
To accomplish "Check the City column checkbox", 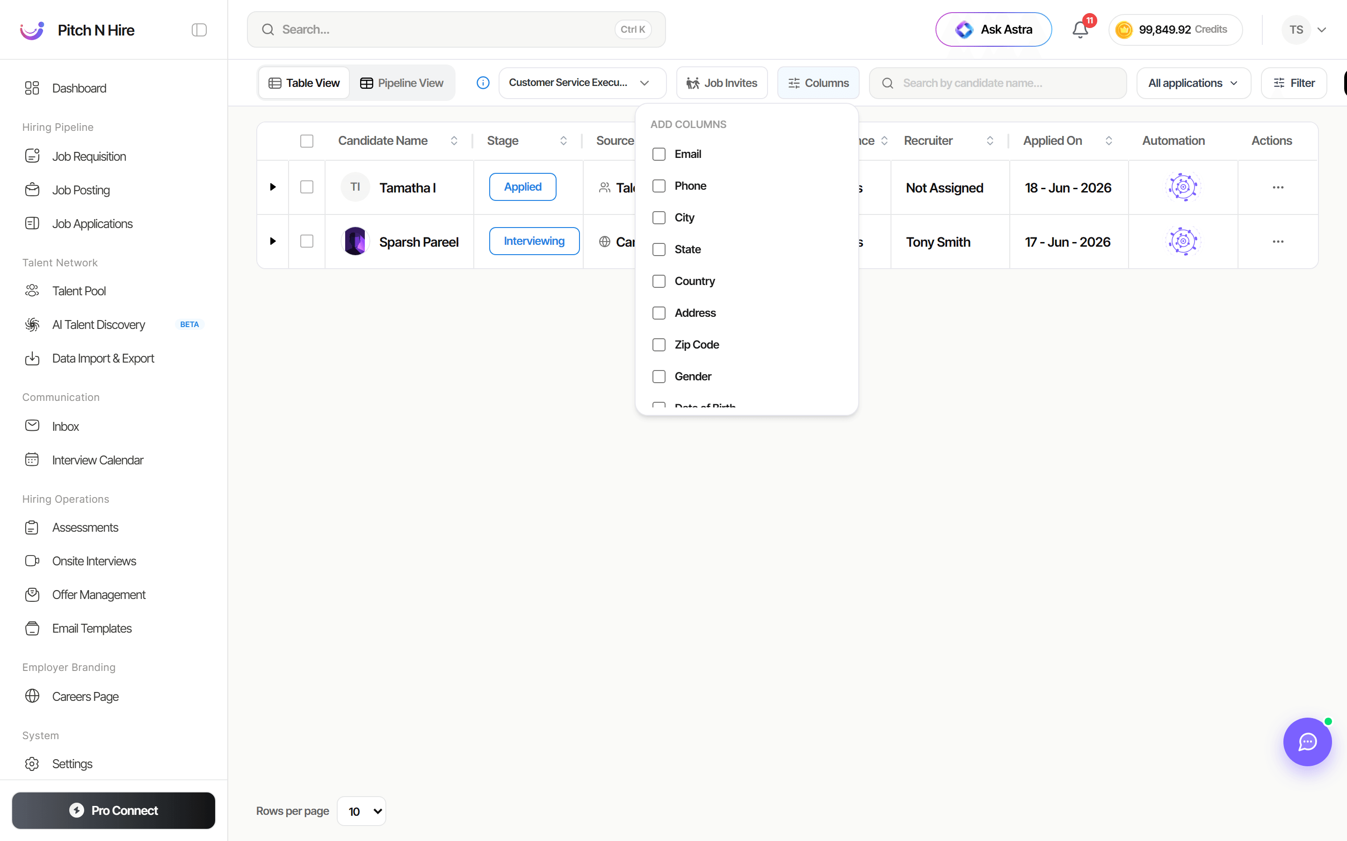I will click(659, 217).
